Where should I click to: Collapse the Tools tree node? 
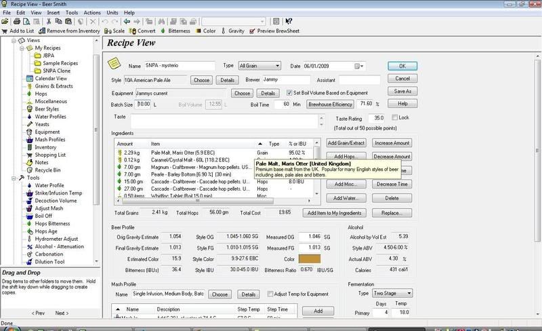click(x=14, y=178)
